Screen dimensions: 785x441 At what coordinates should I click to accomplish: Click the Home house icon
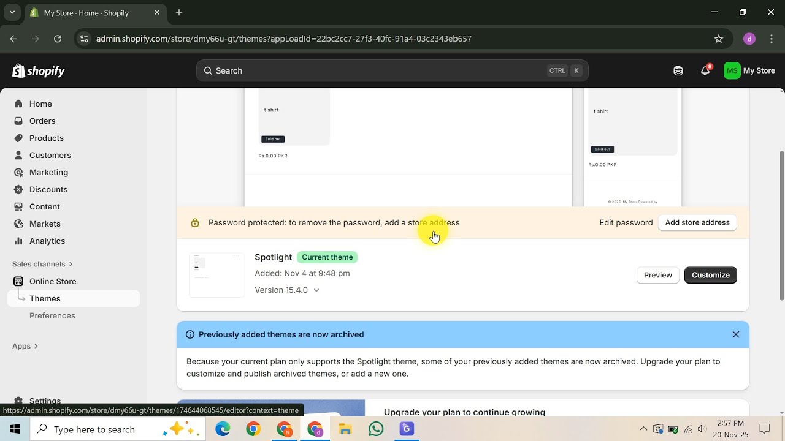pyautogui.click(x=18, y=104)
